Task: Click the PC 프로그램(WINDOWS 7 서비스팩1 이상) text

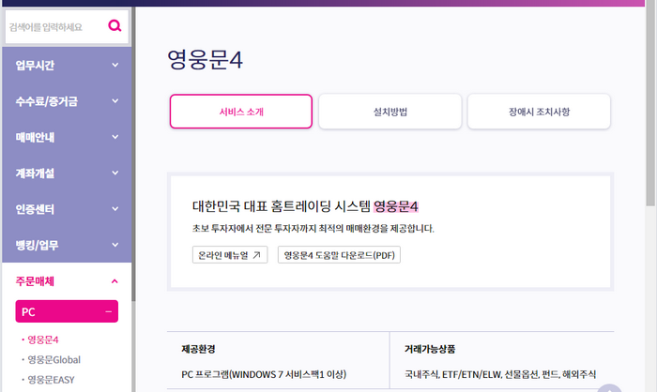Action: coord(264,374)
